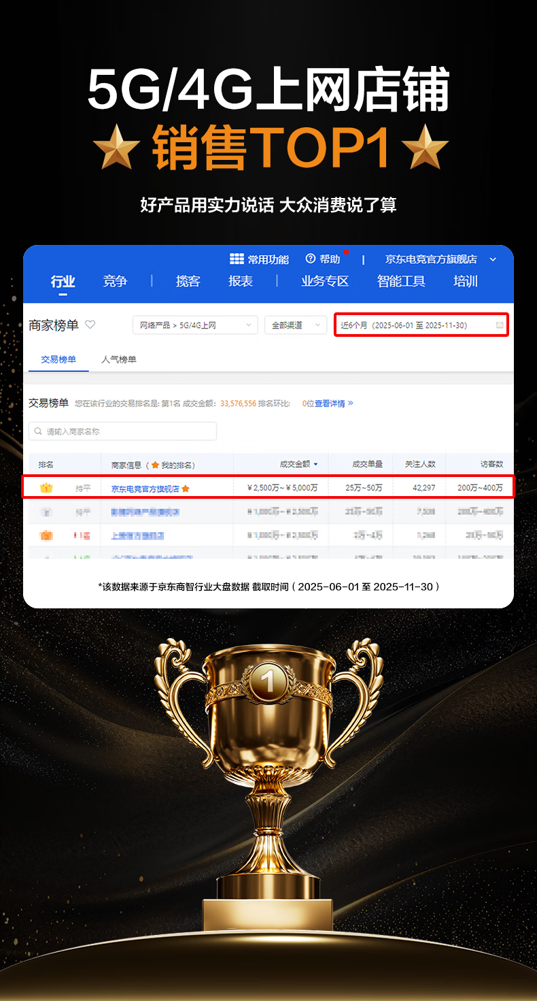Open the 全部渠道 channel dropdown
The height and width of the screenshot is (1001, 537).
(296, 325)
